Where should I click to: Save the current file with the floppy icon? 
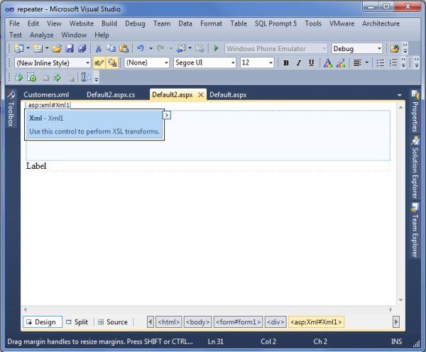coord(70,49)
